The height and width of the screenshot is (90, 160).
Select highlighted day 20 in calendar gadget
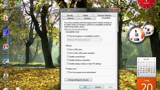149,70
